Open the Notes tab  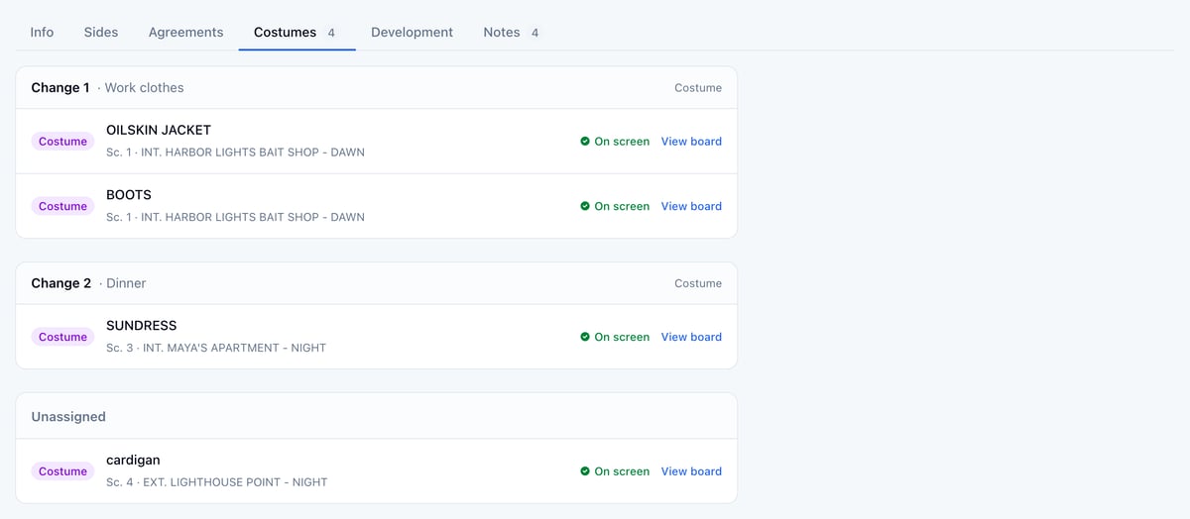512,32
